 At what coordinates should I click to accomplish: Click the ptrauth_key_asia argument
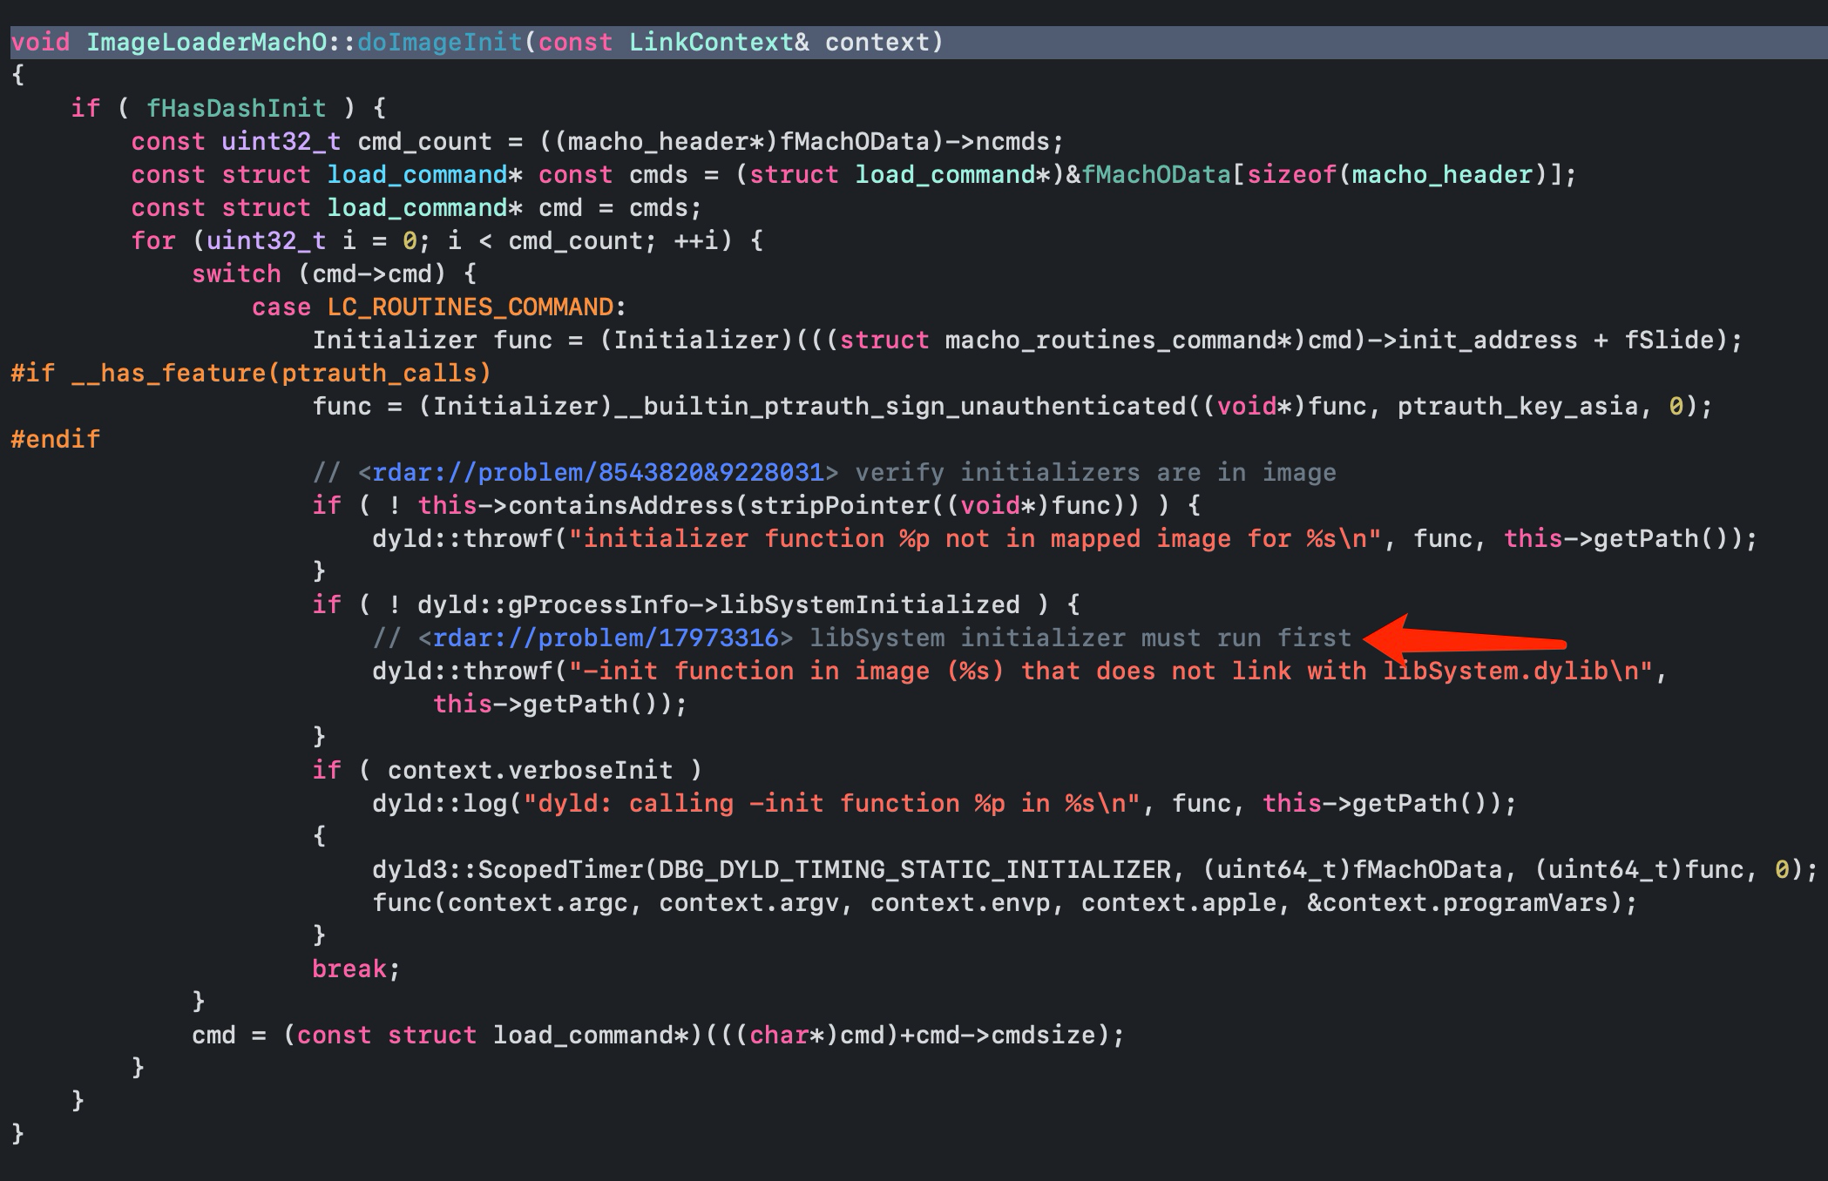click(x=1517, y=407)
